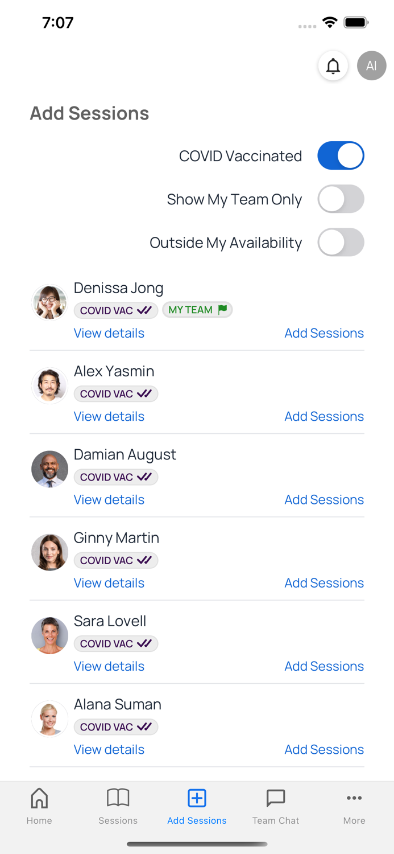Click Alana Suman's profile photo
394x854 pixels.
tap(50, 719)
